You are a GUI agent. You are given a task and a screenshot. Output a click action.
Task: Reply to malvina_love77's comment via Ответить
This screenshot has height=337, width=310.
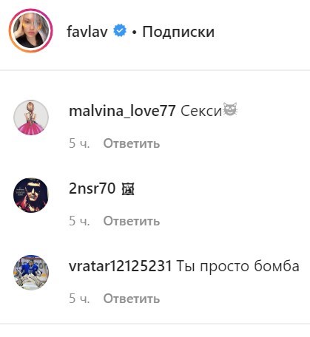[132, 143]
